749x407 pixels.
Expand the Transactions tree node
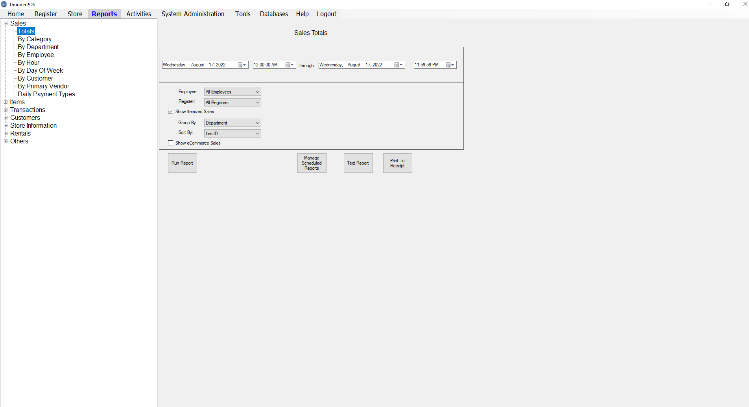click(6, 110)
